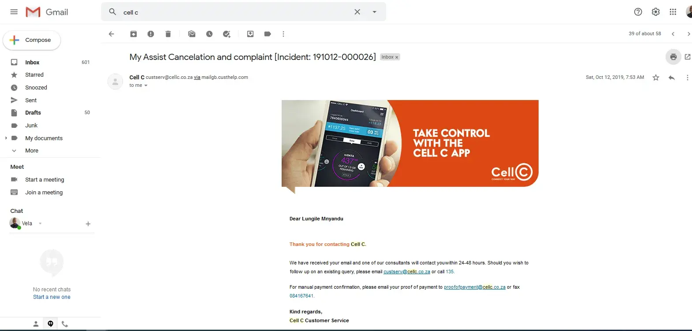Expand the My documents label tree

pos(6,138)
